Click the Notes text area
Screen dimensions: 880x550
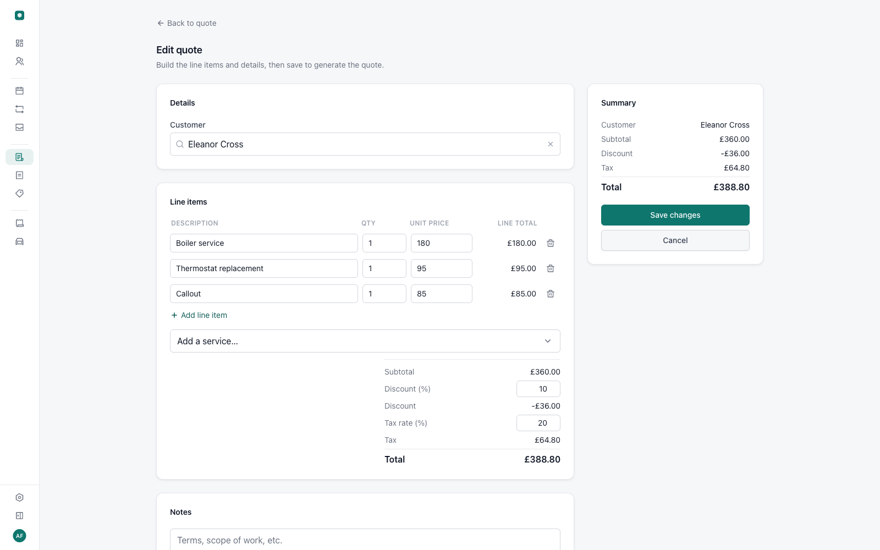point(365,540)
